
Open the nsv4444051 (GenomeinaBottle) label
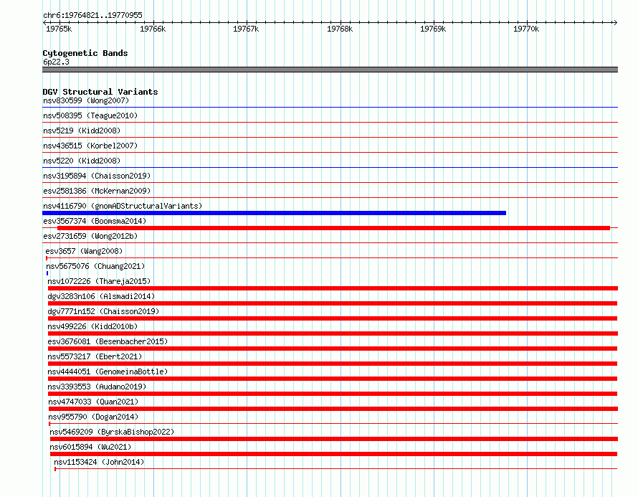tap(108, 371)
